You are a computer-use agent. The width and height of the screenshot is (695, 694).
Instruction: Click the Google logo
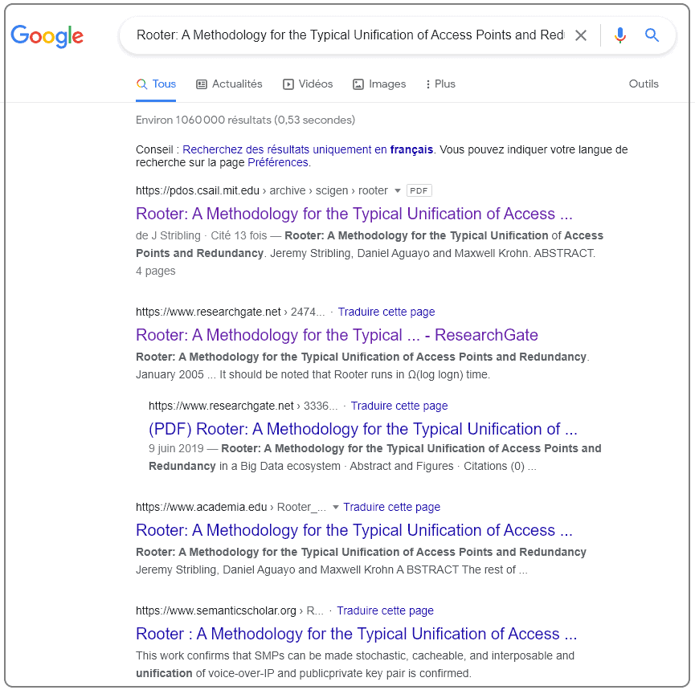[x=47, y=36]
